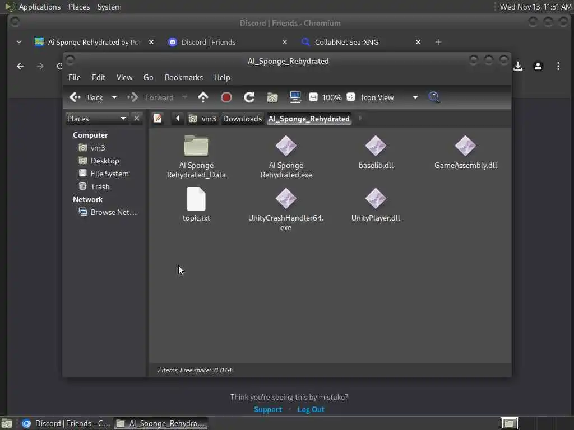The height and width of the screenshot is (430, 574).
Task: Toggle text-based location entry icon
Action: pyautogui.click(x=158, y=119)
